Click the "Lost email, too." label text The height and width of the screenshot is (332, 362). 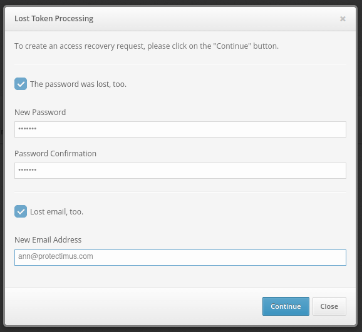point(56,212)
